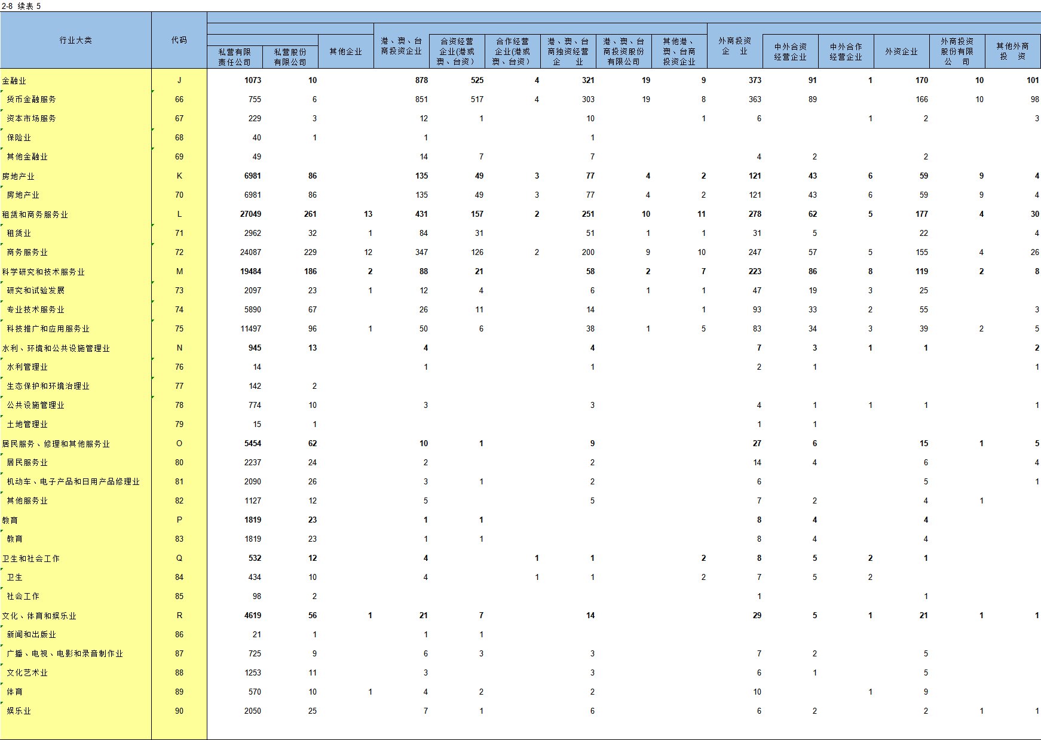The height and width of the screenshot is (740, 1041).
Task: Select the 社会工作 row label
Action: click(x=23, y=597)
